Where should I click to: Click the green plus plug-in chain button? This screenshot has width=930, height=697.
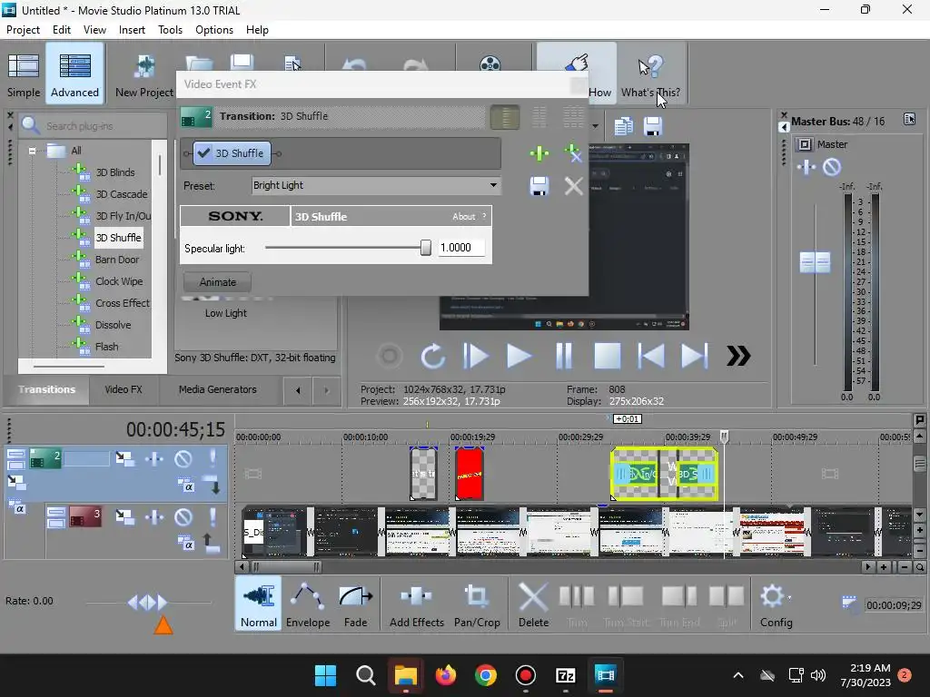539,153
